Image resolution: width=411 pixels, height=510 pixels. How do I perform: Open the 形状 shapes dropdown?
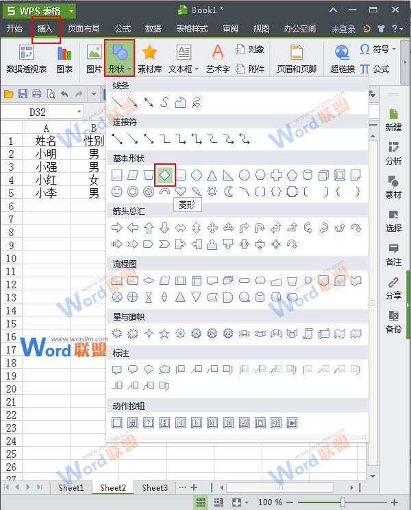pyautogui.click(x=119, y=58)
